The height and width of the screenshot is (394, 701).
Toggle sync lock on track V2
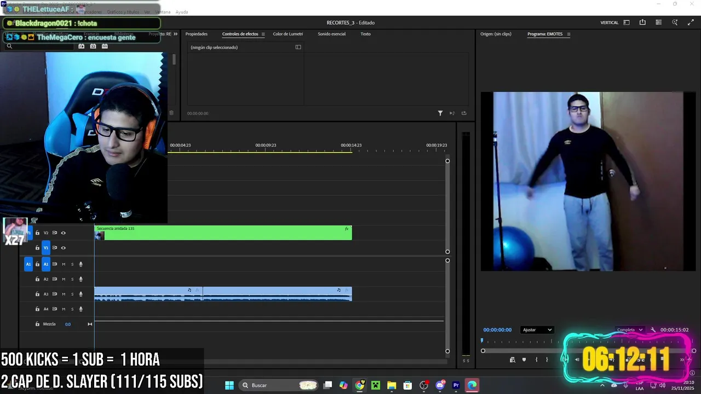coord(55,233)
